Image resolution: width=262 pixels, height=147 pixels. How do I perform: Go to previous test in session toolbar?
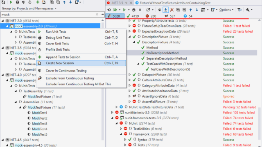pyautogui.click(x=191, y=10)
